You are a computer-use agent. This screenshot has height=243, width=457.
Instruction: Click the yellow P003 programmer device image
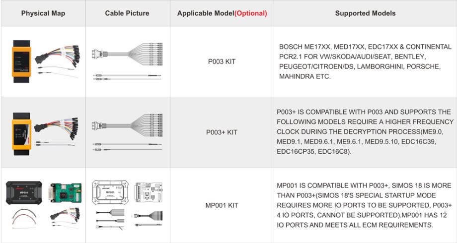(22, 62)
